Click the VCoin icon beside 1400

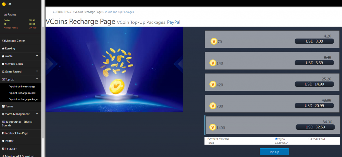click(x=213, y=127)
